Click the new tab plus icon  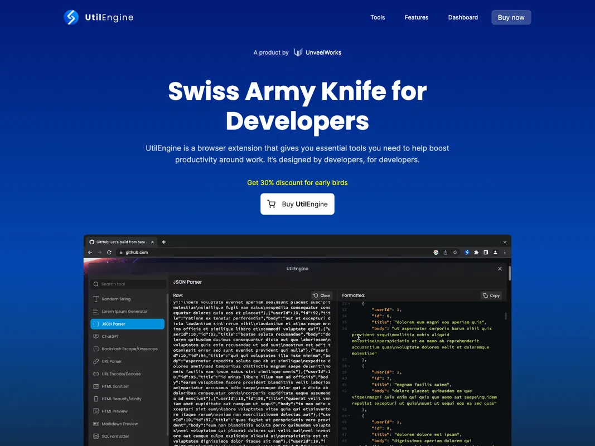[x=163, y=242]
